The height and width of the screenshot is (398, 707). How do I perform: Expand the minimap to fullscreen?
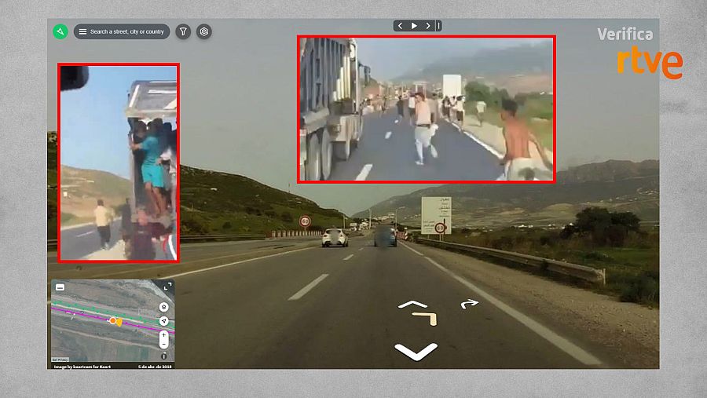click(168, 287)
